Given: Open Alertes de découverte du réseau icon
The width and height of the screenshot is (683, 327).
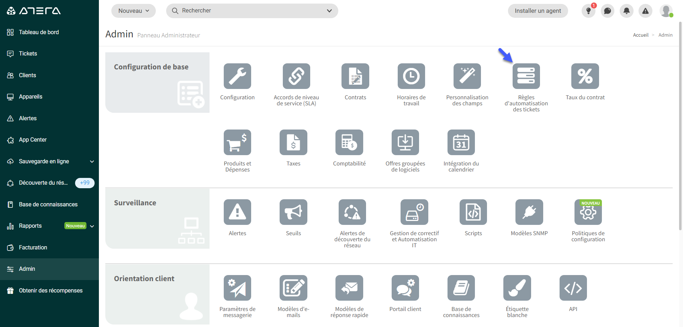Looking at the screenshot, I should coord(352,212).
